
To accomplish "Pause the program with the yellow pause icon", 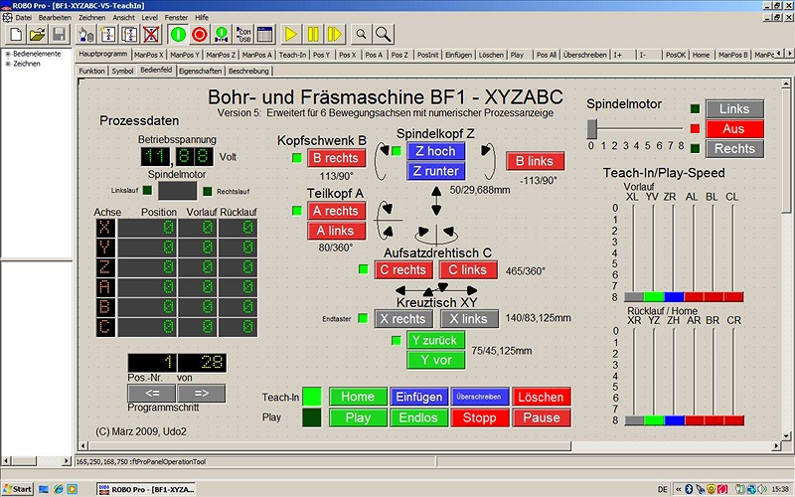I will pyautogui.click(x=313, y=35).
